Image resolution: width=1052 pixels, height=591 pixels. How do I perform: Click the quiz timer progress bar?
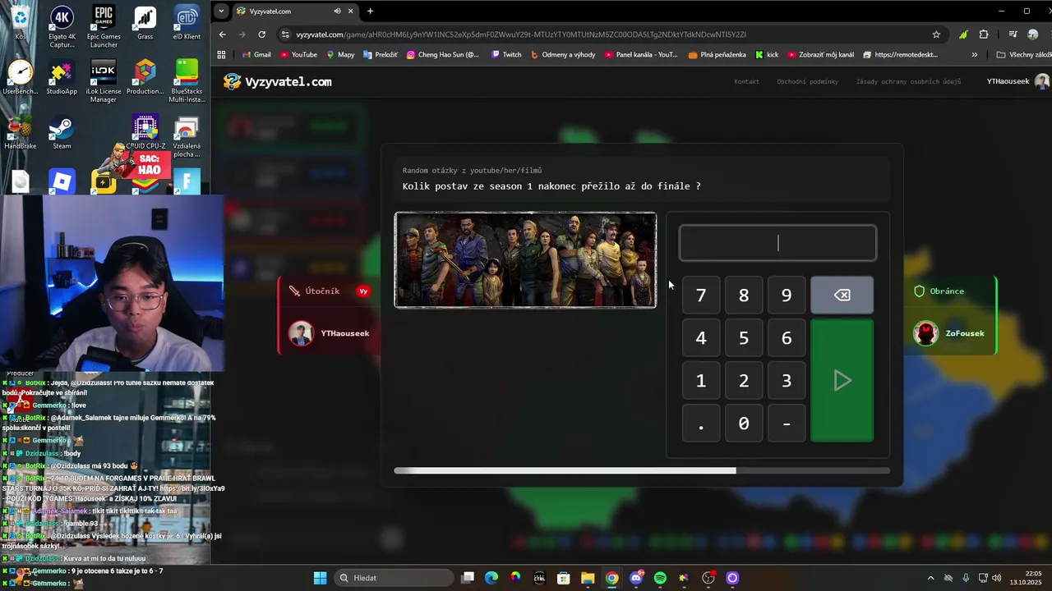641,470
